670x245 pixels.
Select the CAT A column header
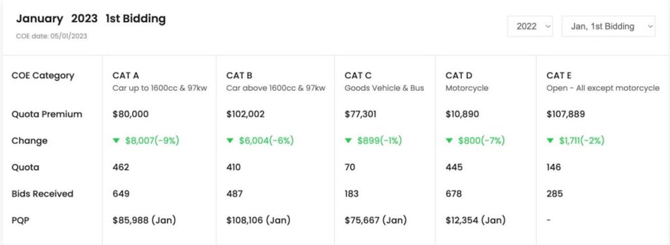tap(156, 81)
